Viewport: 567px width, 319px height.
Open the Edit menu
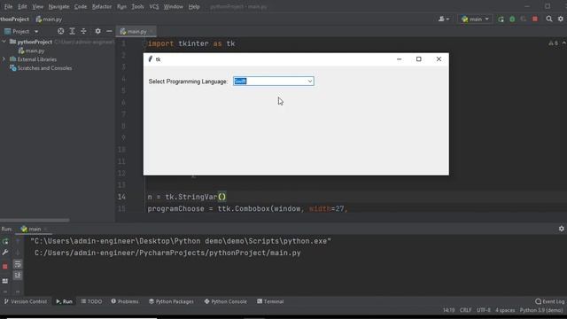(x=22, y=6)
